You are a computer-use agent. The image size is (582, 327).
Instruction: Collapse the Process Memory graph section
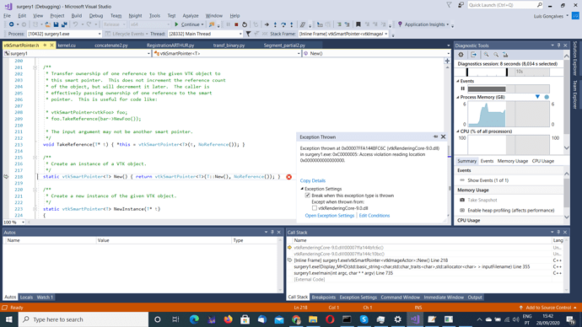pyautogui.click(x=458, y=97)
